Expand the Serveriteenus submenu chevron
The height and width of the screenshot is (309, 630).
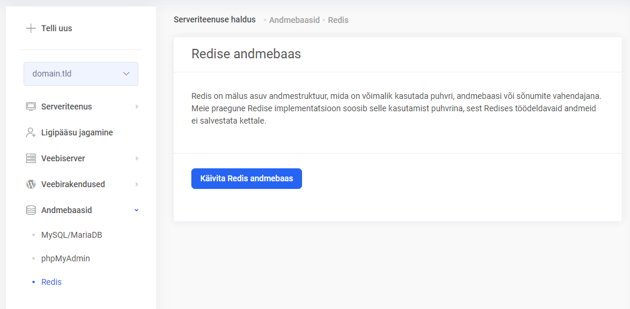(x=137, y=107)
